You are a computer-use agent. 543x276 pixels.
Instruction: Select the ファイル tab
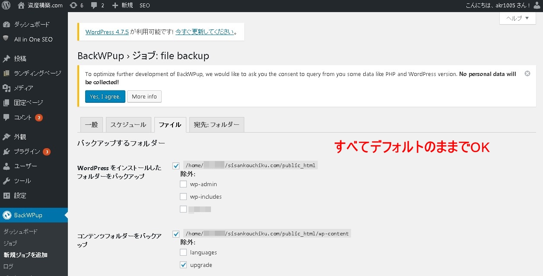[170, 125]
